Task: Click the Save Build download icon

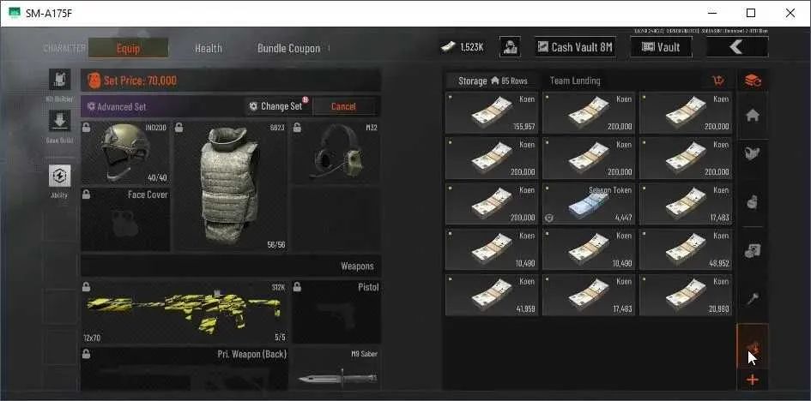Action: (59, 121)
